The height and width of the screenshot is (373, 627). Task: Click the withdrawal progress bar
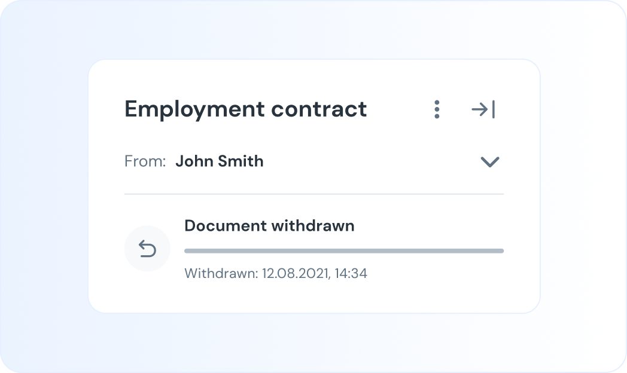[344, 250]
